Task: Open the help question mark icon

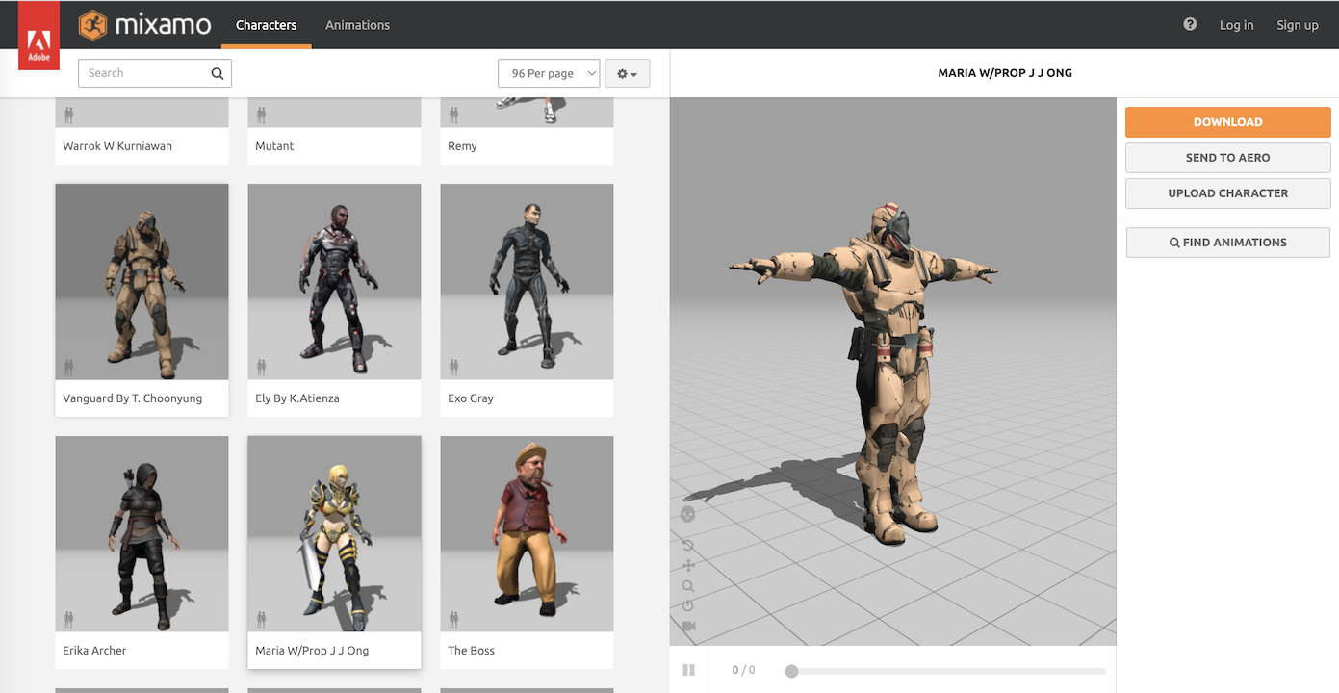Action: (1190, 24)
